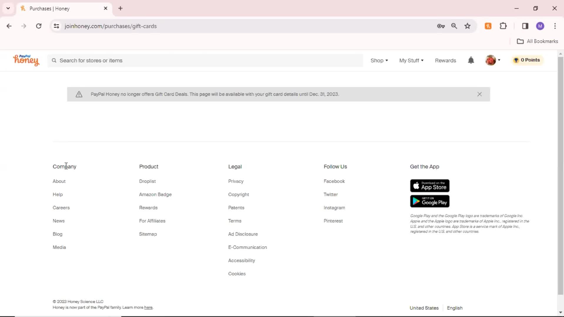Open the notifications bell
The height and width of the screenshot is (317, 564).
471,60
